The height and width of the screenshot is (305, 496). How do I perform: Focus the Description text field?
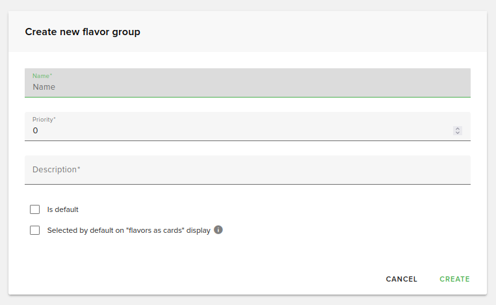point(247,170)
